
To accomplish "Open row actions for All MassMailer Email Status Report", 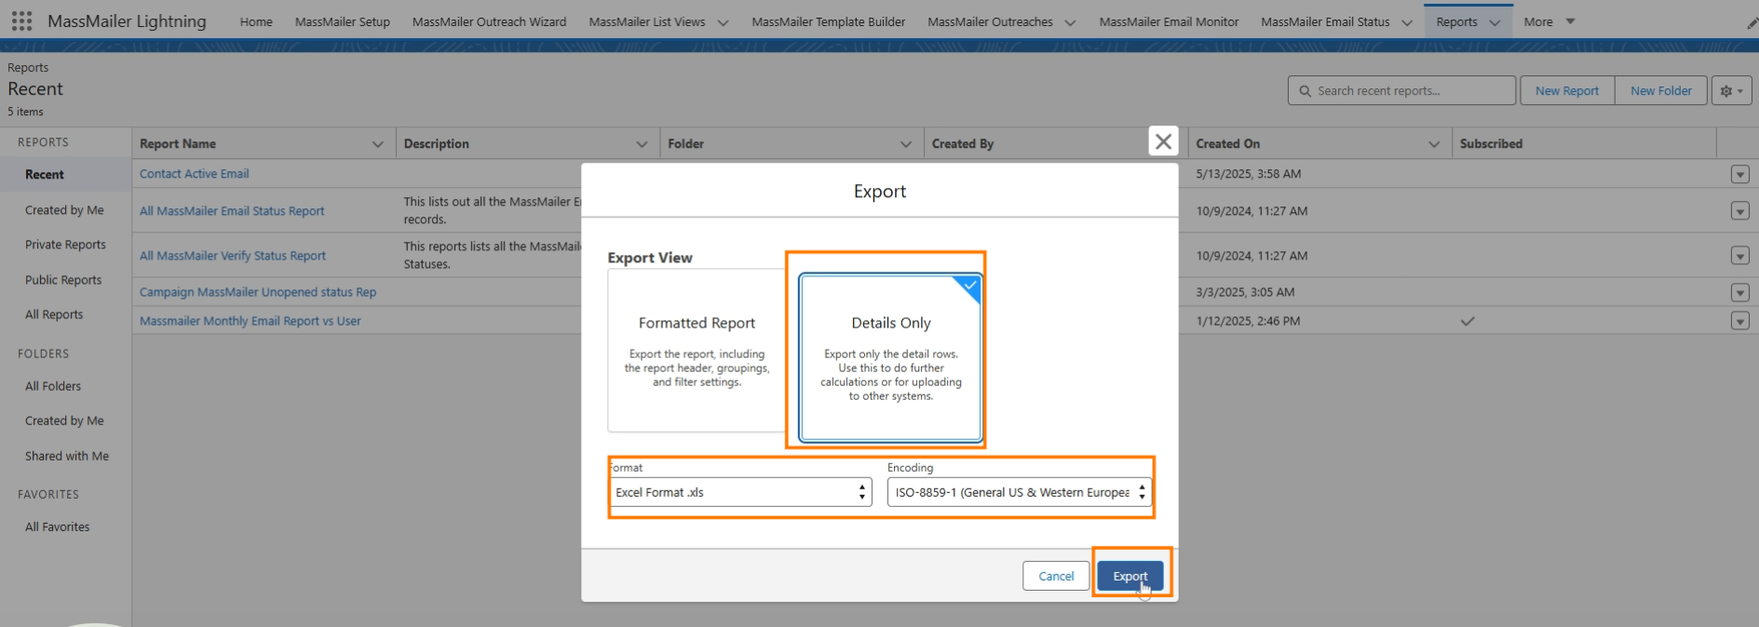I will pos(1739,211).
